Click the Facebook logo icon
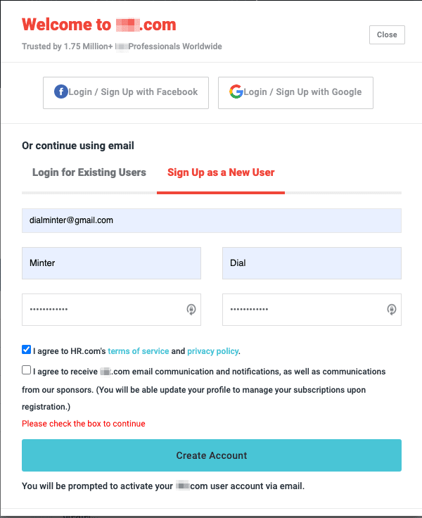Screen dimensions: 422x518 61,92
